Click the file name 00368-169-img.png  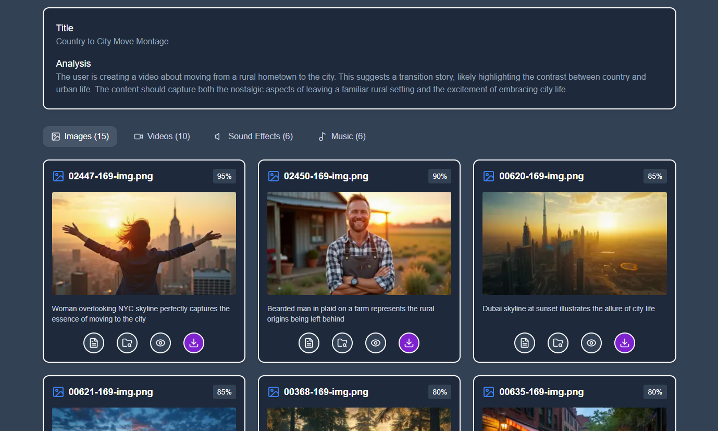tap(326, 392)
